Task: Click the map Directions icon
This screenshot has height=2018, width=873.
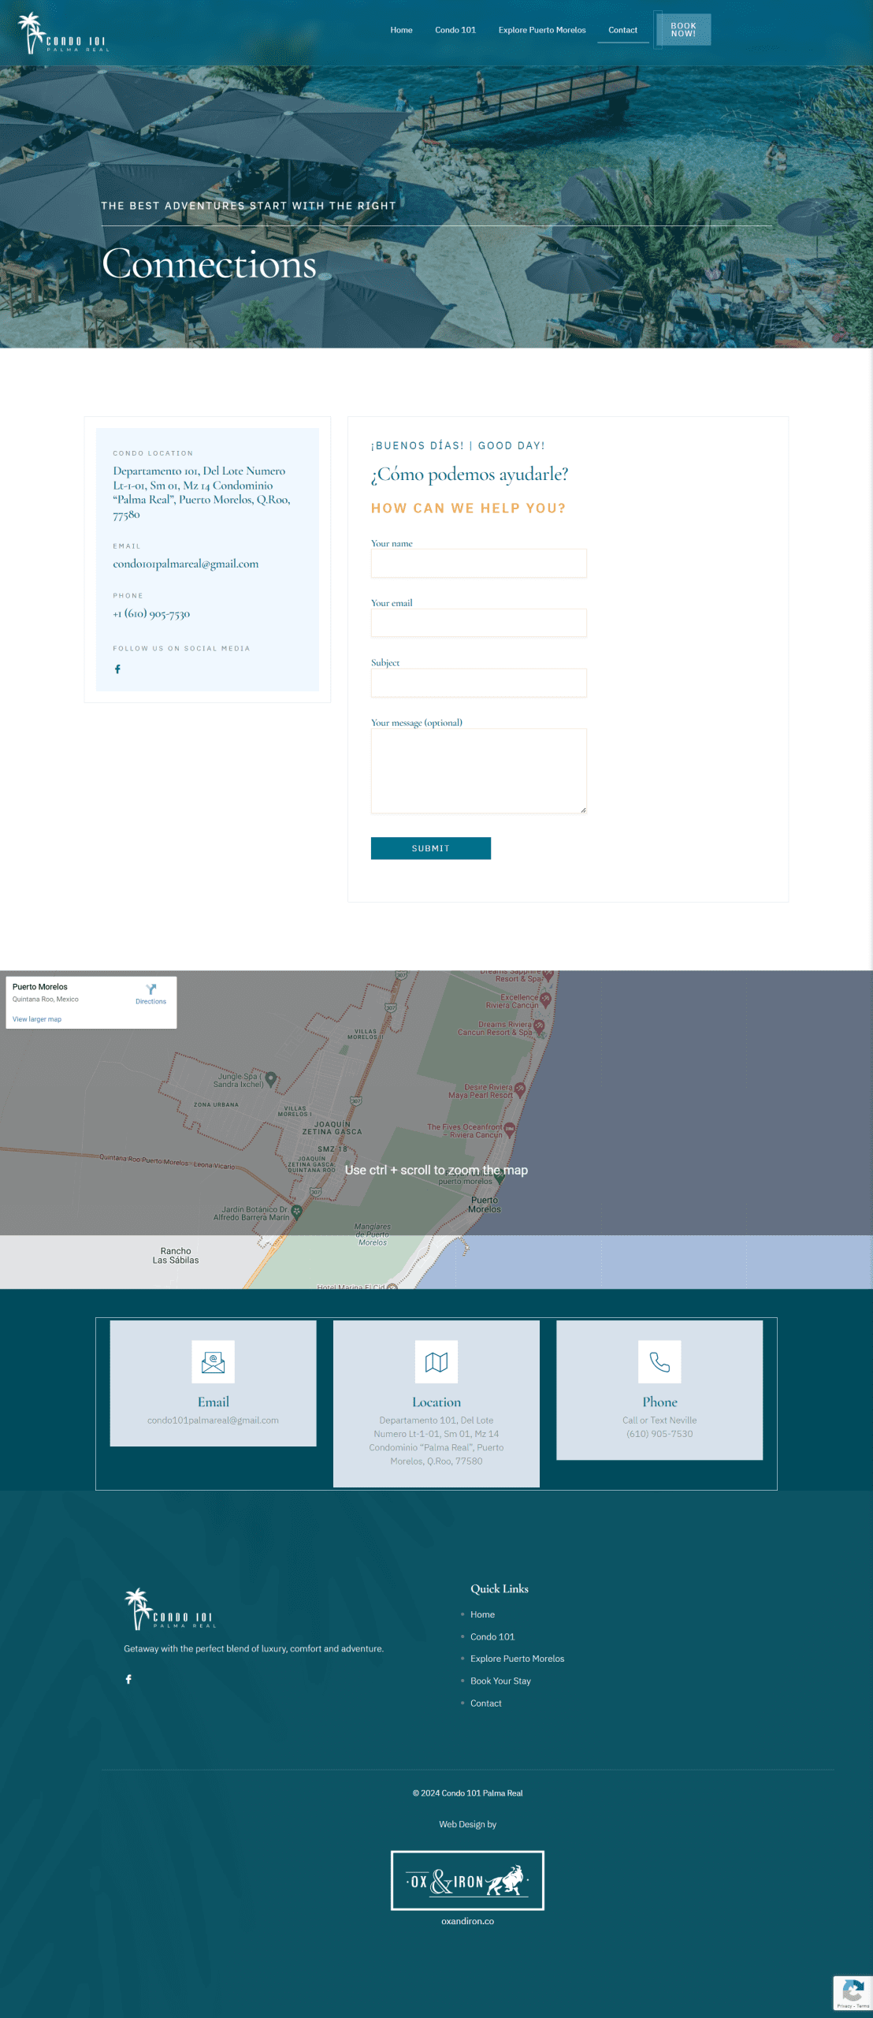Action: pyautogui.click(x=150, y=990)
